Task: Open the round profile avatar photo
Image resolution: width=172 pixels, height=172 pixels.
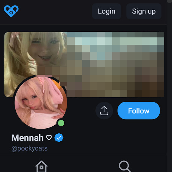Action: [41, 103]
